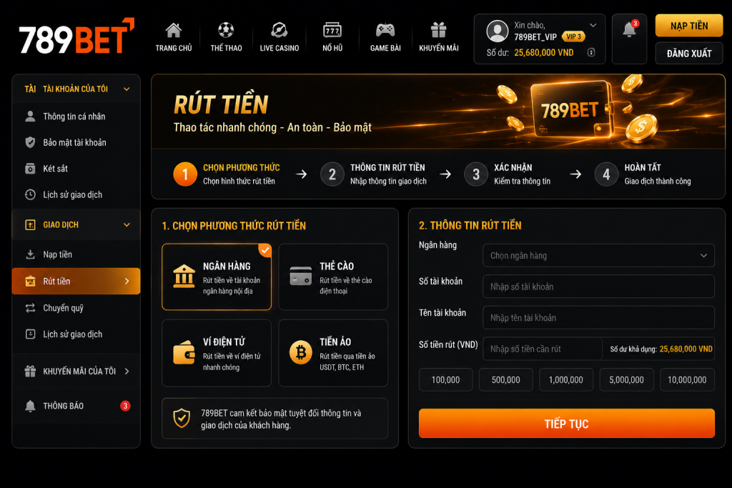This screenshot has width=732, height=488.
Task: Choose the 5,000,000 quick amount
Action: [626, 380]
